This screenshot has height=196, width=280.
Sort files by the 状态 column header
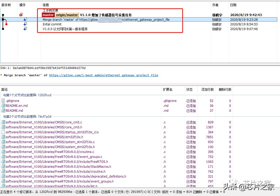[189, 89]
